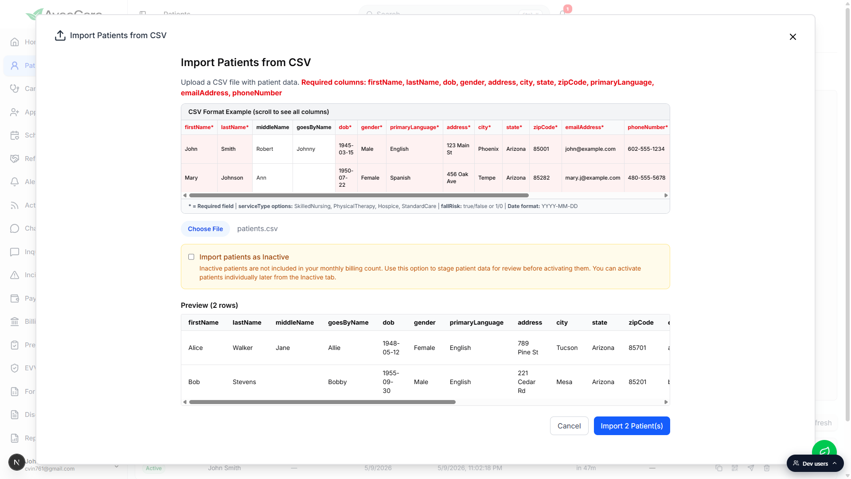Click the QR code icon in John Smith row
851x479 pixels.
click(735, 468)
